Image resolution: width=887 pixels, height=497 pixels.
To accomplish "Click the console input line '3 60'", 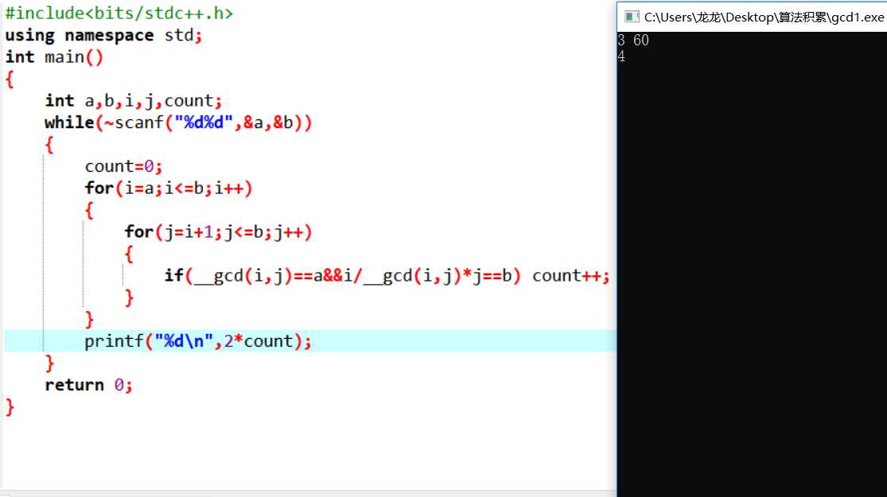I will (x=633, y=40).
